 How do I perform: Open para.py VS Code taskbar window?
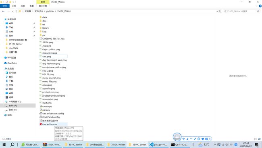(x=158, y=144)
